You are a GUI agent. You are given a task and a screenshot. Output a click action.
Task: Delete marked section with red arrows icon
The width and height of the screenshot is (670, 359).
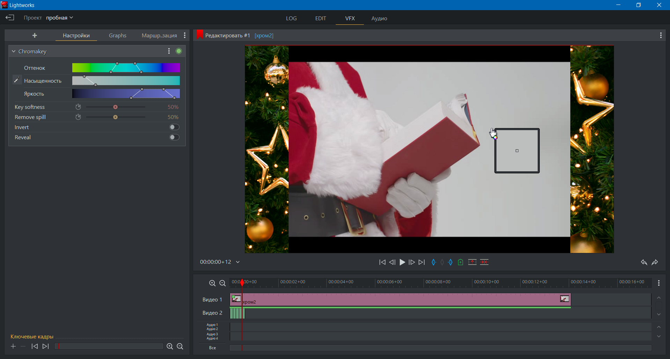pos(484,262)
